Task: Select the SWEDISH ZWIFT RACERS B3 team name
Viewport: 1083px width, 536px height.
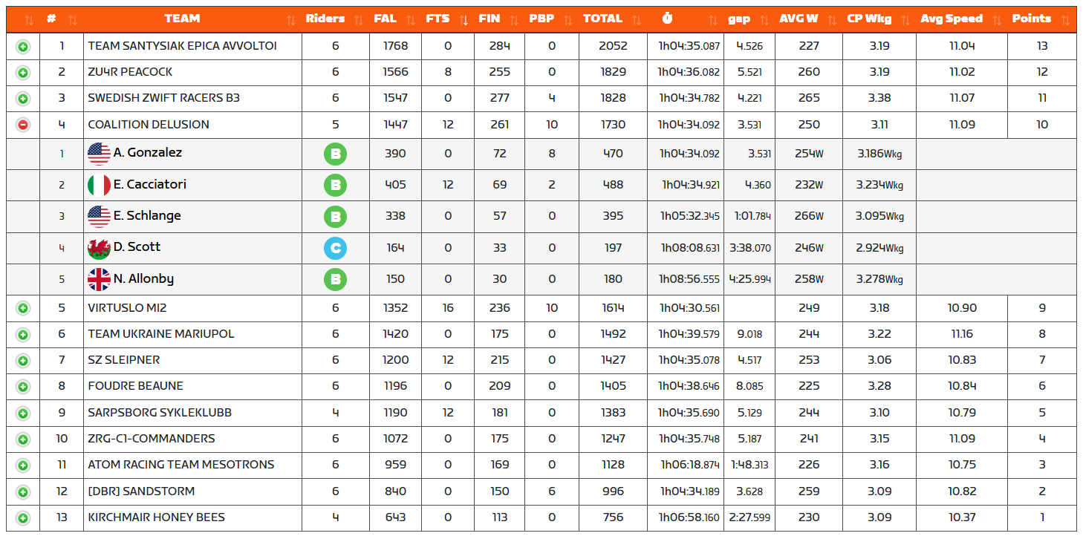Action: pos(163,99)
